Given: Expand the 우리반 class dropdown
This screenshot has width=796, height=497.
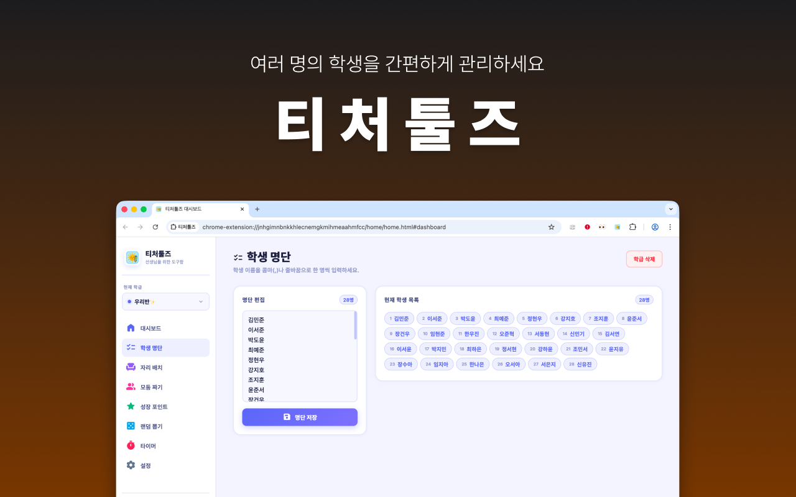Looking at the screenshot, I should 165,302.
